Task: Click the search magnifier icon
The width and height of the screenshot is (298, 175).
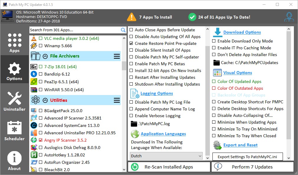Action: point(123,30)
